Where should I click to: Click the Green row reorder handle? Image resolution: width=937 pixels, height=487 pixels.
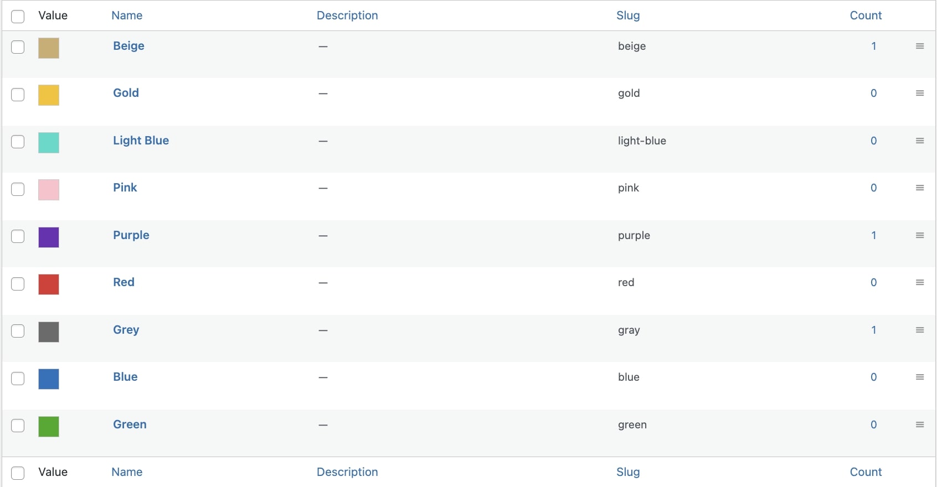[920, 424]
